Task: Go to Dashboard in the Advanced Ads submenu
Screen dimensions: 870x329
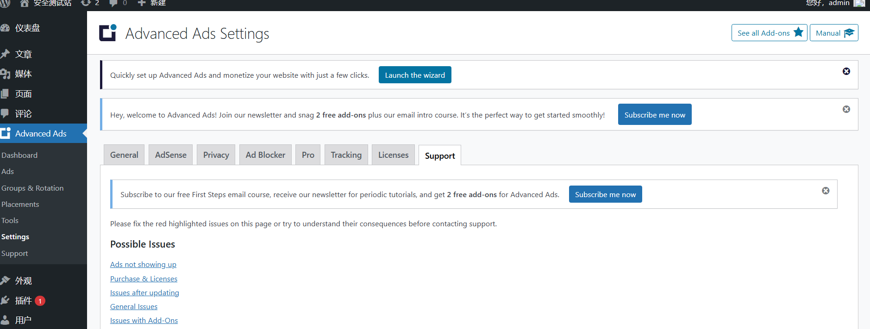Action: (x=19, y=155)
